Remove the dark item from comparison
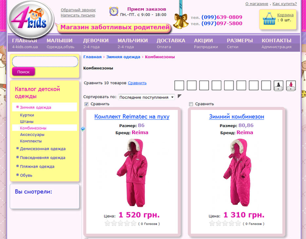Image resolution: width=306 pixels, height=239 pixels. pos(278,89)
